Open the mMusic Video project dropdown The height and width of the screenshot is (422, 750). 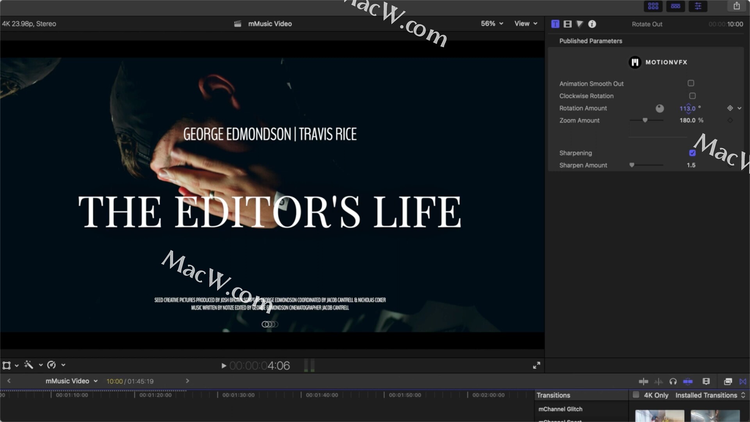coord(71,381)
